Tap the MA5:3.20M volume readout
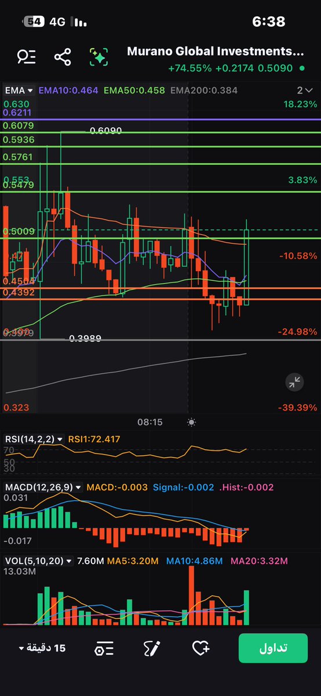The image size is (321, 696). pos(133,561)
